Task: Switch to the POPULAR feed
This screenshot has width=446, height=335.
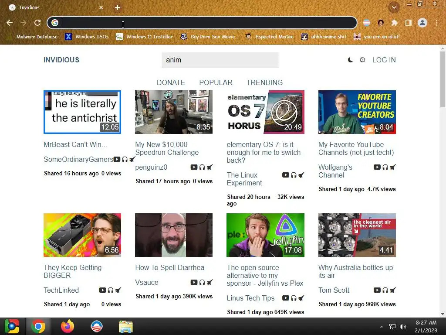Action: pos(216,82)
